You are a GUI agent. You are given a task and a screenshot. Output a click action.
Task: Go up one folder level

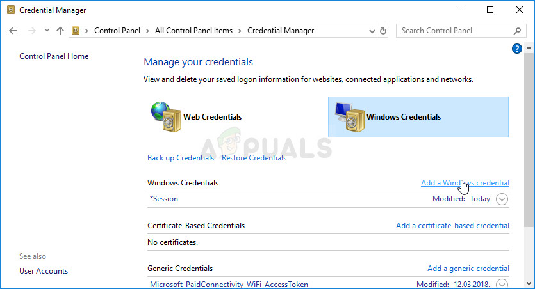click(60, 31)
